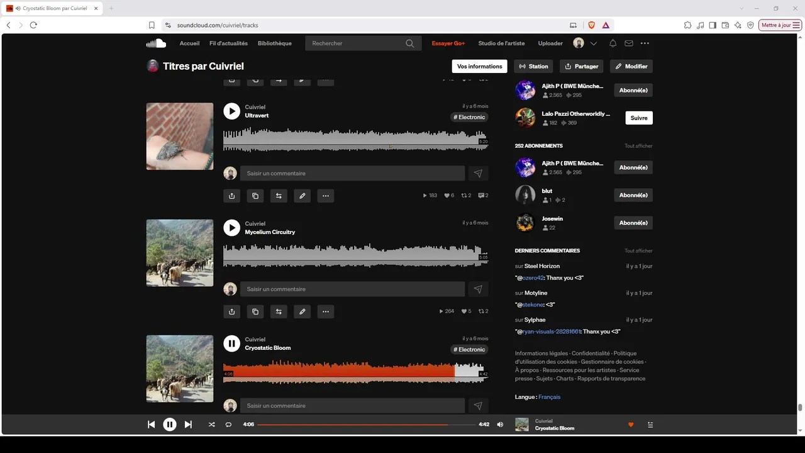The height and width of the screenshot is (453, 805).
Task: Unfollow Josewin via the Abonné(e) button
Action: [633, 223]
